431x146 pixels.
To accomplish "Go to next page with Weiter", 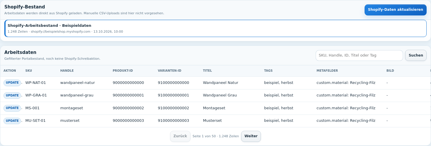I will tap(251, 136).
